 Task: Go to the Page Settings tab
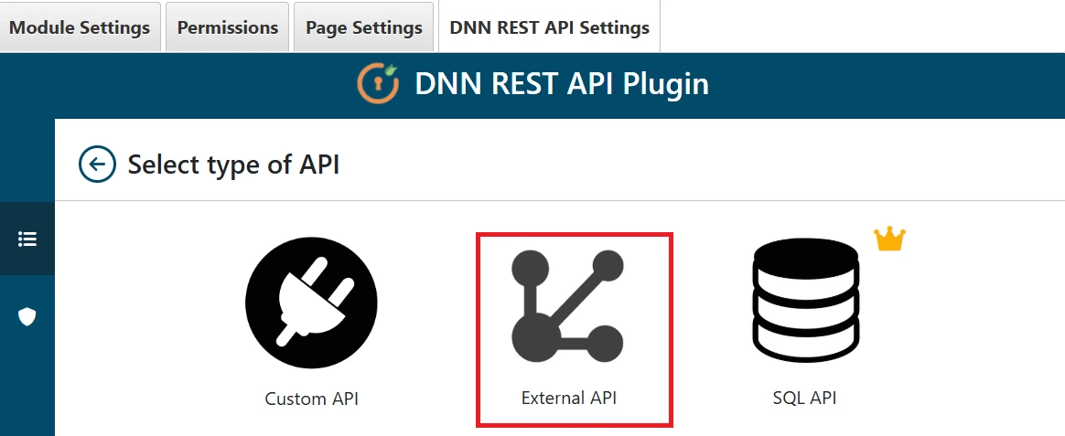coord(364,27)
